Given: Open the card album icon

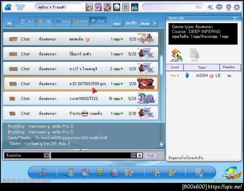Looking at the screenshot, I should (x=200, y=173).
